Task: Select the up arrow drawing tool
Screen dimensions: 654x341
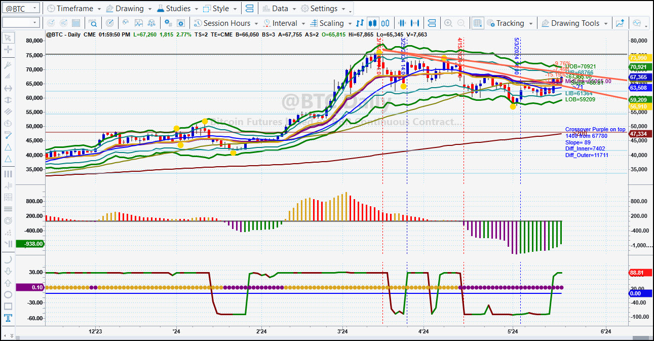Action: (x=9, y=283)
